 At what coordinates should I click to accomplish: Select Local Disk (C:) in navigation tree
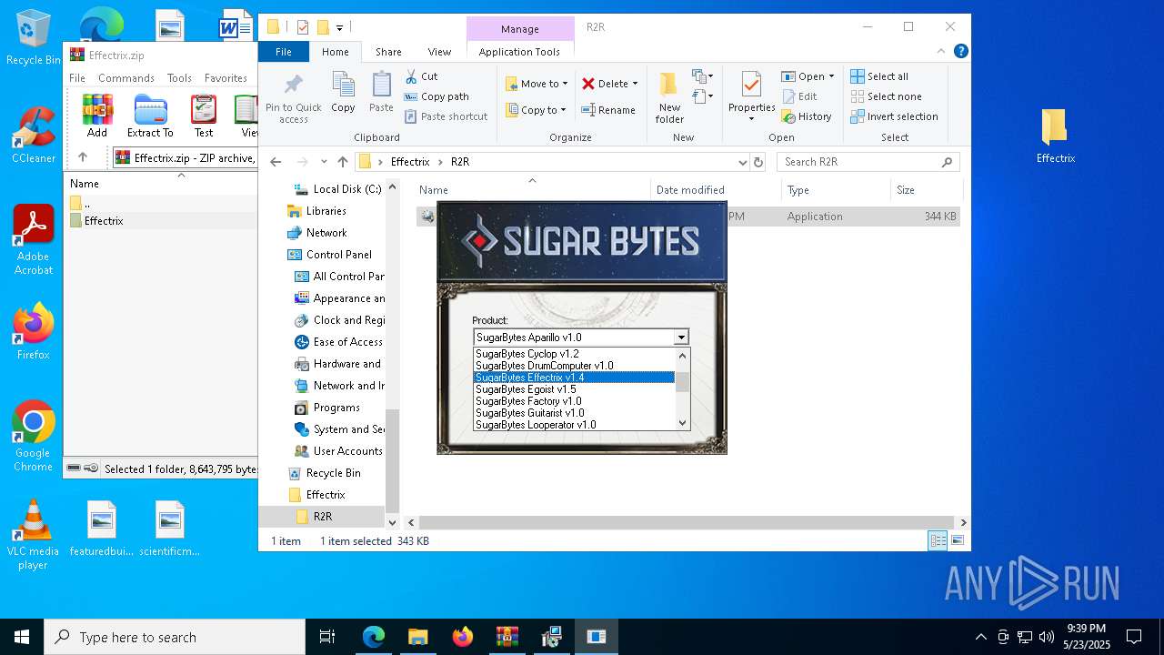click(x=346, y=189)
